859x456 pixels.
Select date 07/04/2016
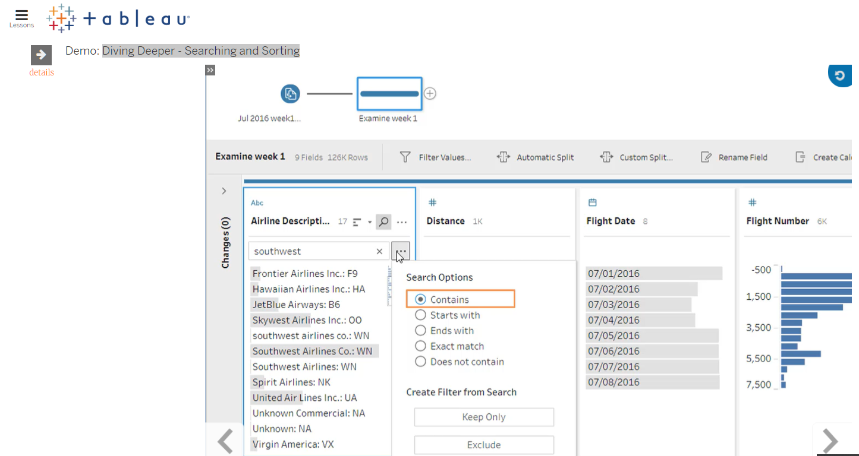(x=640, y=320)
